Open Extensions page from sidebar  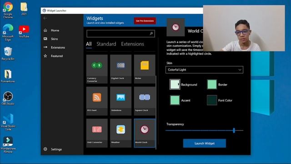pyautogui.click(x=58, y=47)
